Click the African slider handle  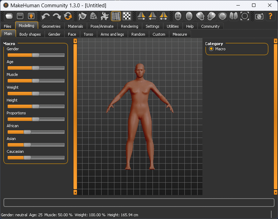pyautogui.click(x=27, y=132)
